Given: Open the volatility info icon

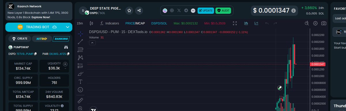Looking at the screenshot, I should click(x=62, y=106).
